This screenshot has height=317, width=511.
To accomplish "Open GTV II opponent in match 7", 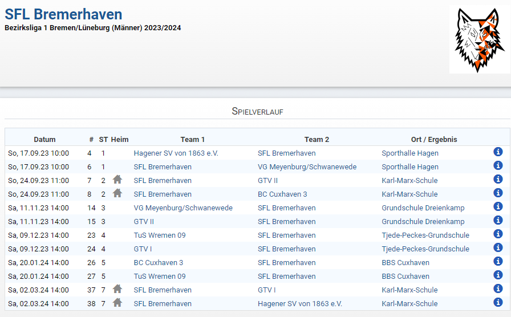I will (267, 181).
